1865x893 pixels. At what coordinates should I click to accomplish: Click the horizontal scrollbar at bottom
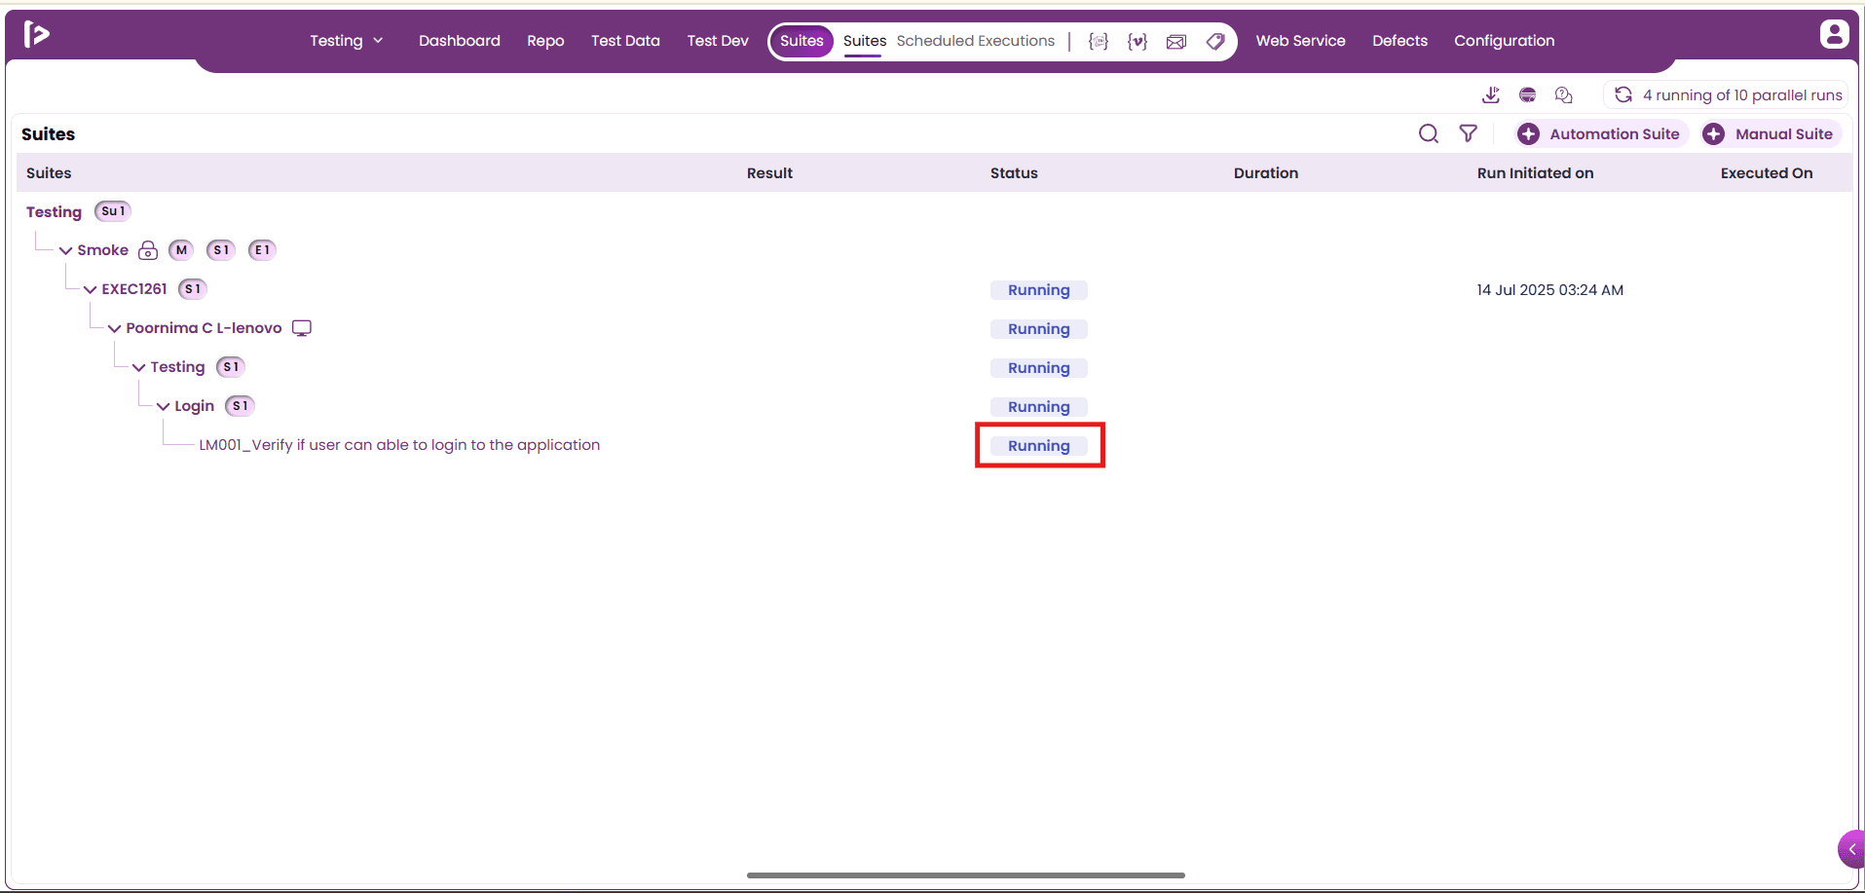coord(966,875)
